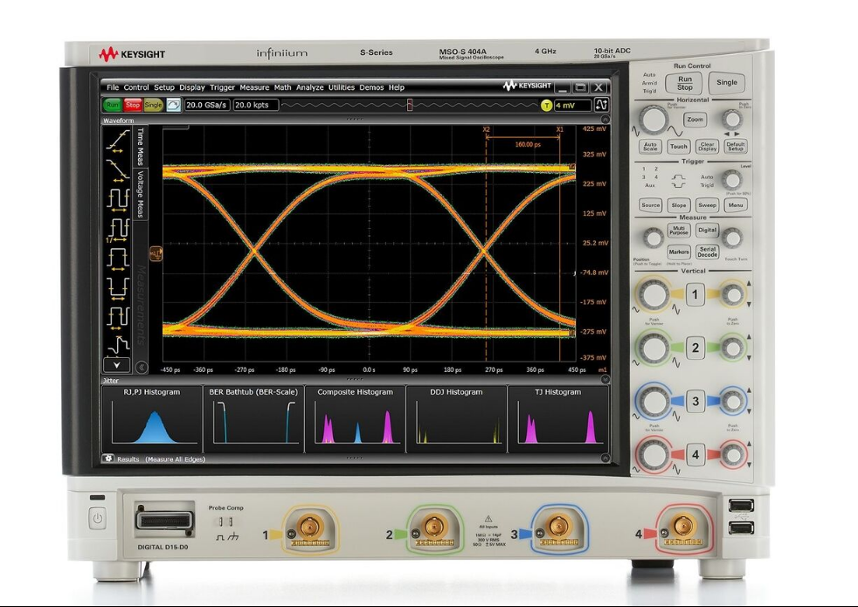Click the channel marker icon at waveform left edge
The height and width of the screenshot is (607, 858).
tap(156, 253)
